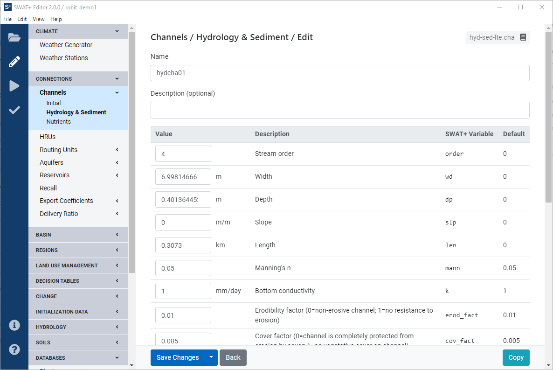Open the File menu
Image resolution: width=553 pixels, height=370 pixels.
pyautogui.click(x=7, y=19)
